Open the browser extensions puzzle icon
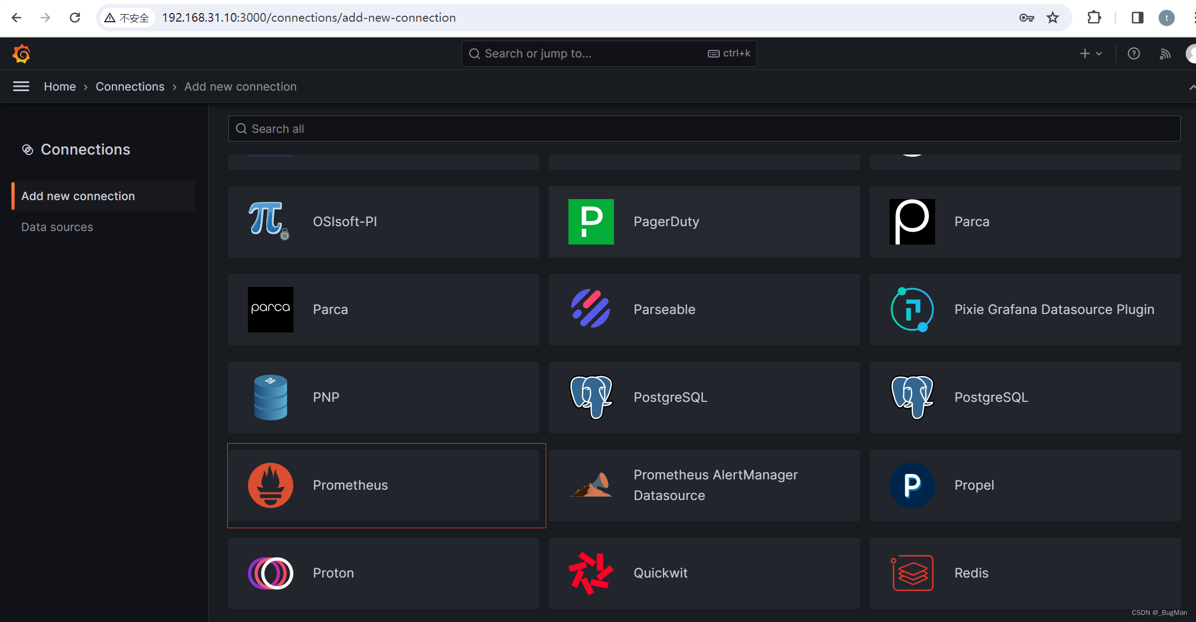The image size is (1196, 622). point(1095,18)
